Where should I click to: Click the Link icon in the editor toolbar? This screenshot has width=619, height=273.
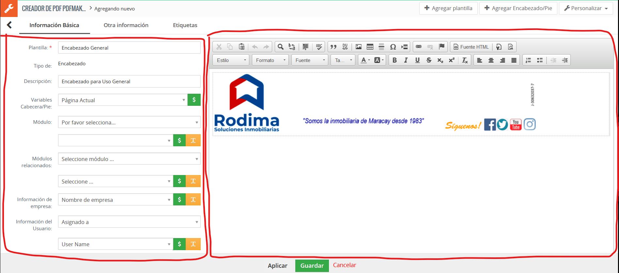click(x=419, y=47)
